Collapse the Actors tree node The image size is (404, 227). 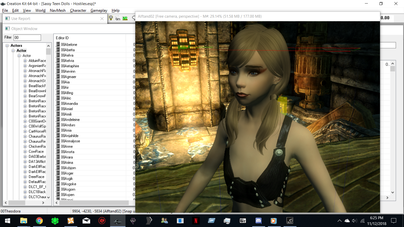(x=7, y=46)
